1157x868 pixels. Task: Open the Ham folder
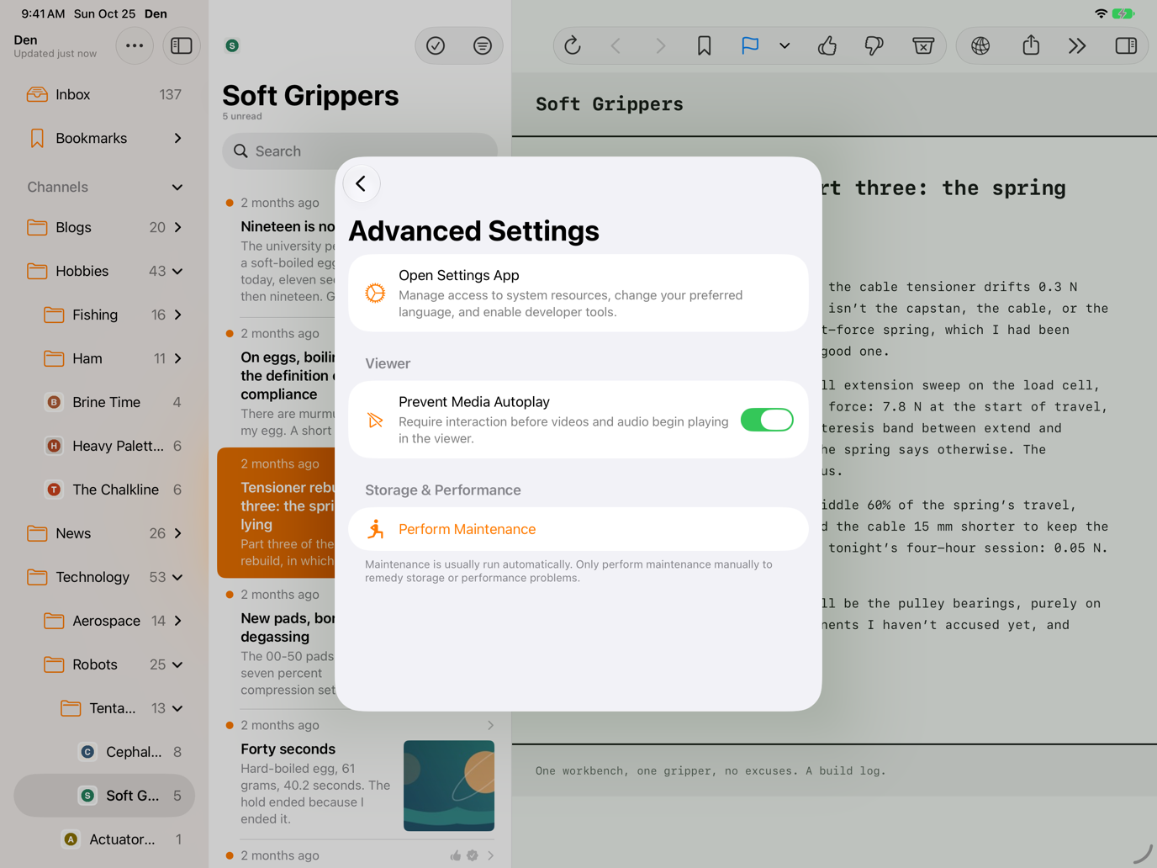coord(104,358)
